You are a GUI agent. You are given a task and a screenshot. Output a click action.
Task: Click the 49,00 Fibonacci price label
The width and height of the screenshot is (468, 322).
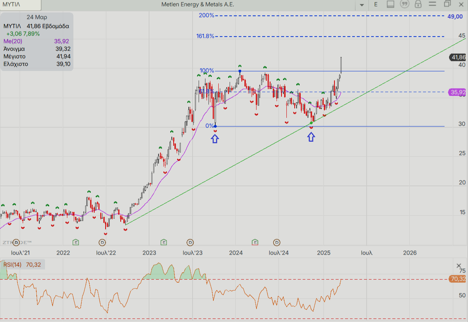[x=455, y=16]
